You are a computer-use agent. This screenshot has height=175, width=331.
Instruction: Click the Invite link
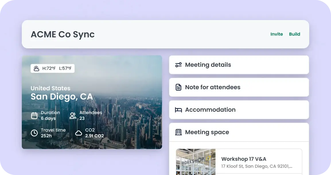pyautogui.click(x=277, y=34)
